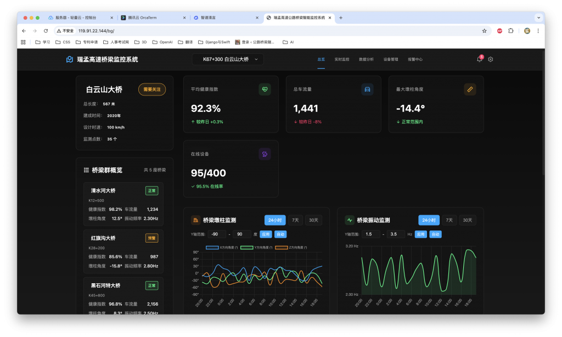Screen dimensions: 562x337
Task: Click the heart icon on 平均健康指数 card
Action: pyautogui.click(x=265, y=89)
